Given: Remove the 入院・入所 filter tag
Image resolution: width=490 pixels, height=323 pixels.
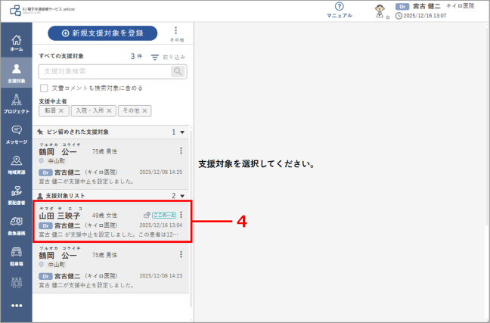Looking at the screenshot, I should (109, 110).
